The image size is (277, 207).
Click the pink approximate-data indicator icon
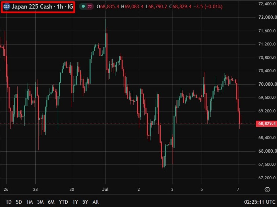[90, 6]
